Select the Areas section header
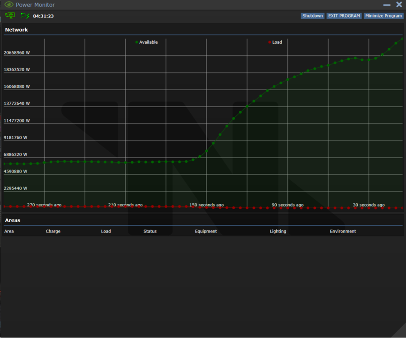The width and height of the screenshot is (406, 338). pos(13,220)
